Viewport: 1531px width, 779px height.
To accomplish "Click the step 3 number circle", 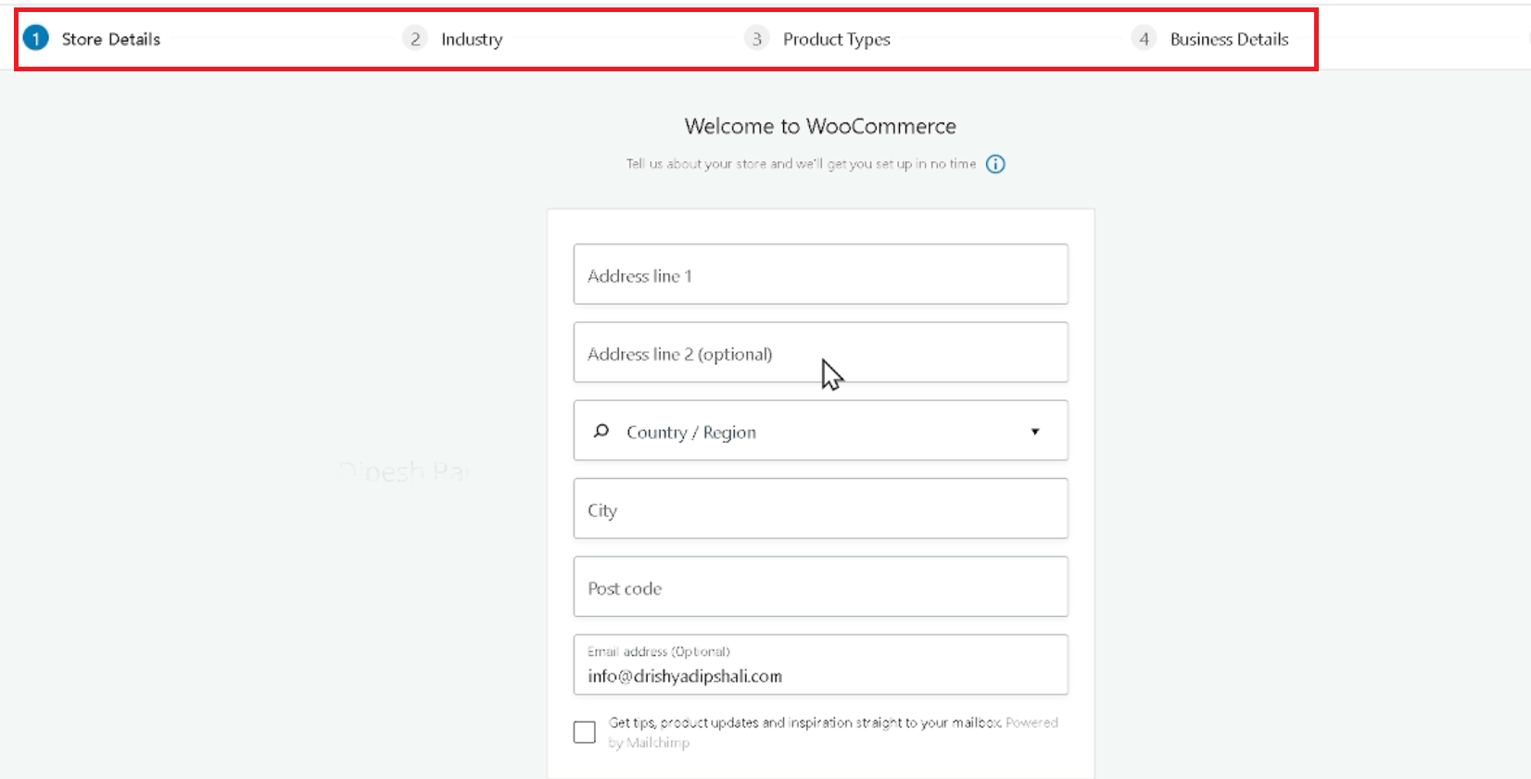I will (x=756, y=39).
